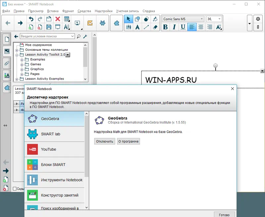This screenshot has width=265, height=217.
Task: Choose the Lines tool
Action: [146, 27]
